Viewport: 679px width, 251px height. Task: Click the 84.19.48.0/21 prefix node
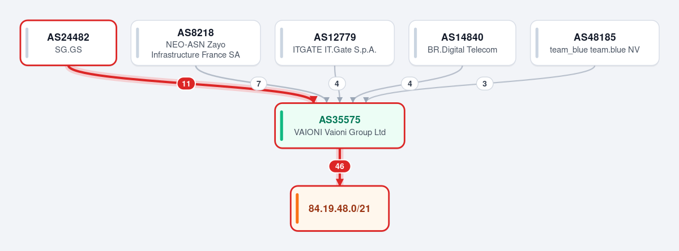point(340,209)
